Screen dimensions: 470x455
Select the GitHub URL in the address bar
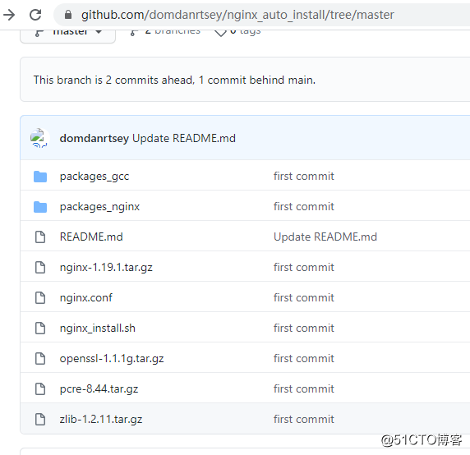click(237, 15)
